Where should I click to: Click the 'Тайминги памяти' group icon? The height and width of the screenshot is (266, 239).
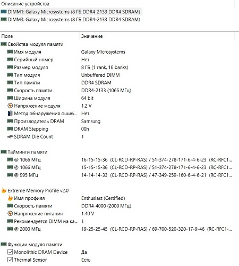[x=4, y=152]
